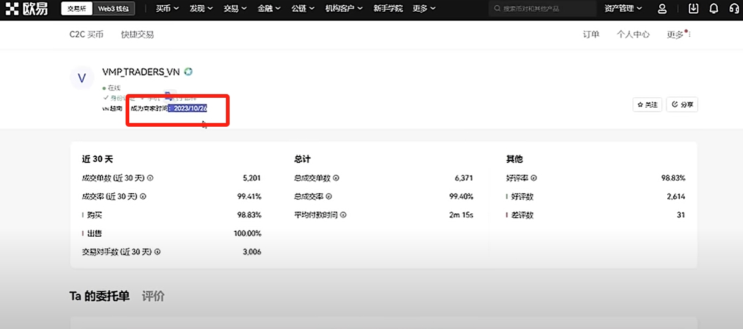Viewport: 743px width, 329px height.
Task: Click the 差评数 row label
Action: (522, 215)
